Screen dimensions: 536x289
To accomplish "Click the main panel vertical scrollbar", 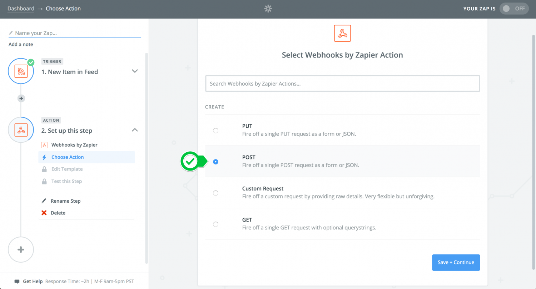I will coord(533,153).
